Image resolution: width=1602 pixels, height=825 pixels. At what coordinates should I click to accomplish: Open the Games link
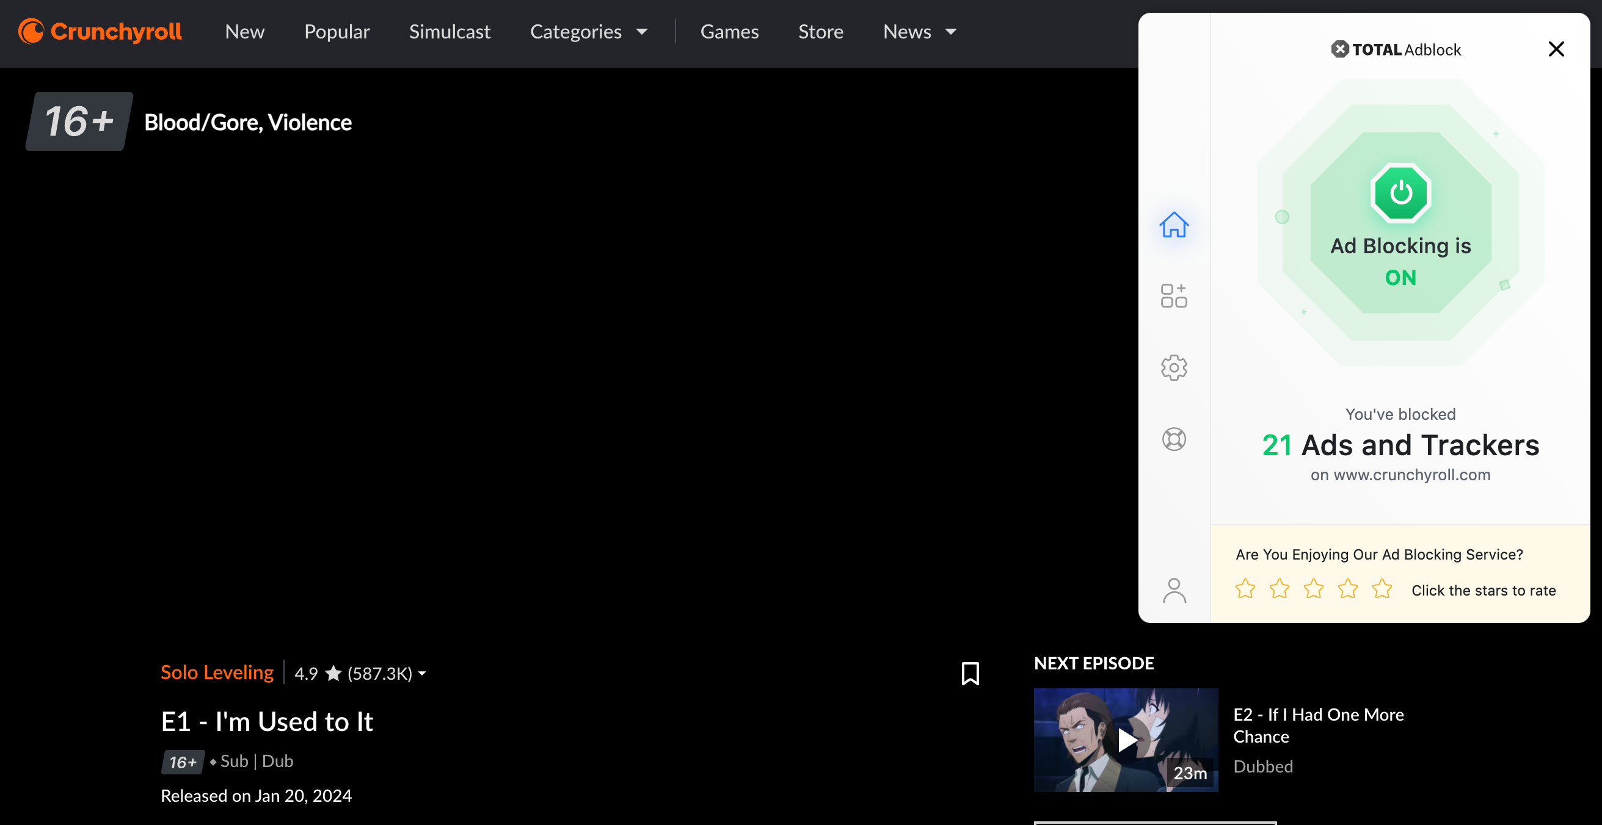coord(729,32)
